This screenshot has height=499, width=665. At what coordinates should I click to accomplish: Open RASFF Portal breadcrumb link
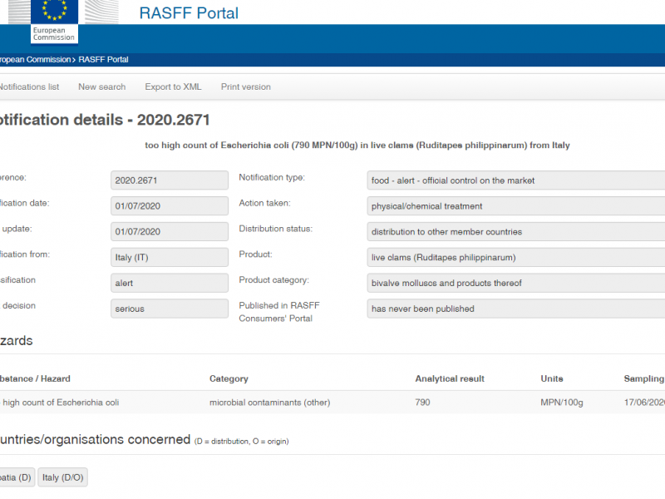pos(103,59)
